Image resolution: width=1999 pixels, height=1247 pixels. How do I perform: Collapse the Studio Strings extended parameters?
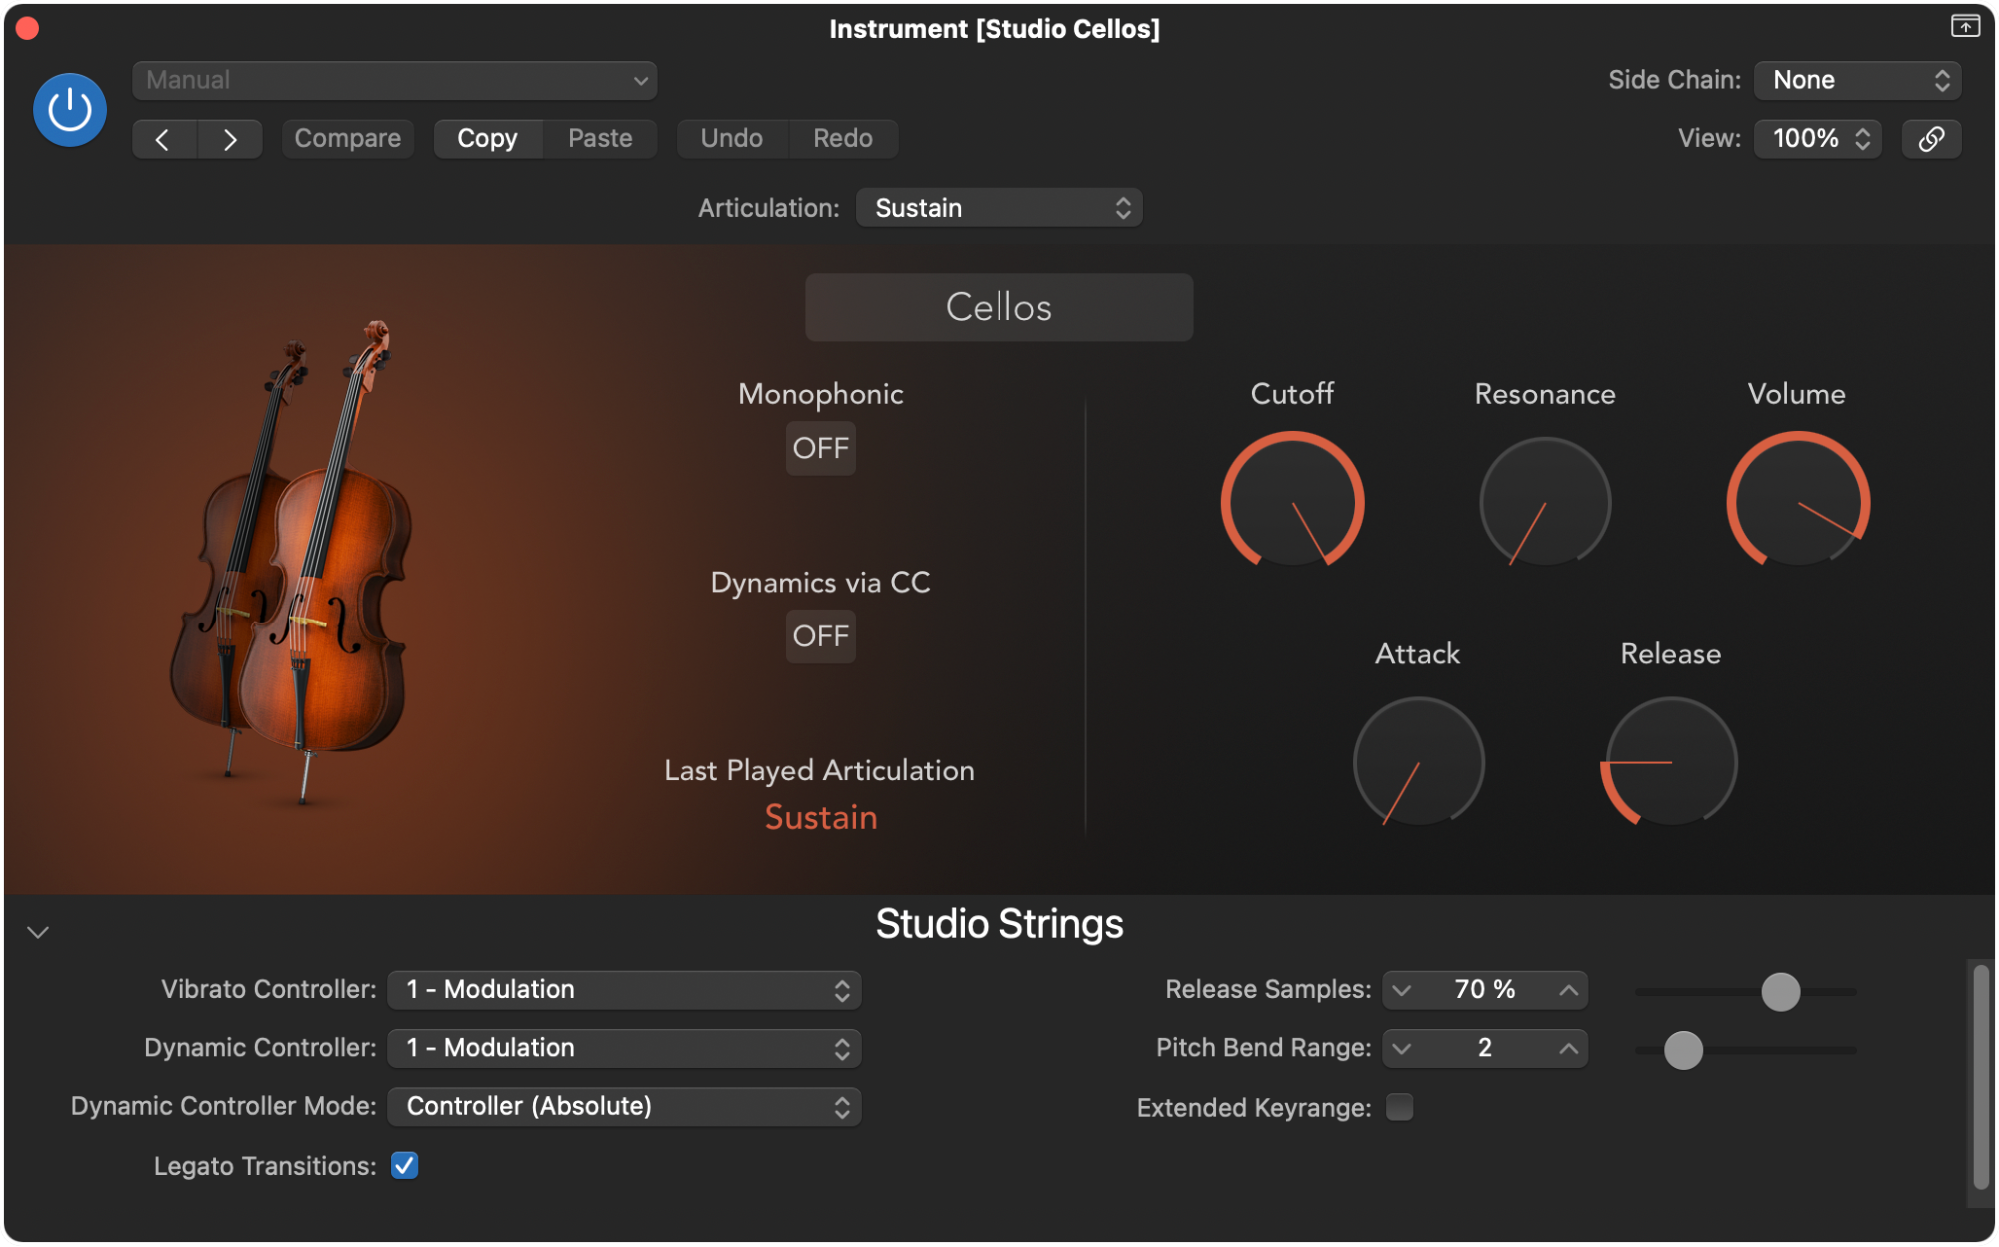coord(38,932)
